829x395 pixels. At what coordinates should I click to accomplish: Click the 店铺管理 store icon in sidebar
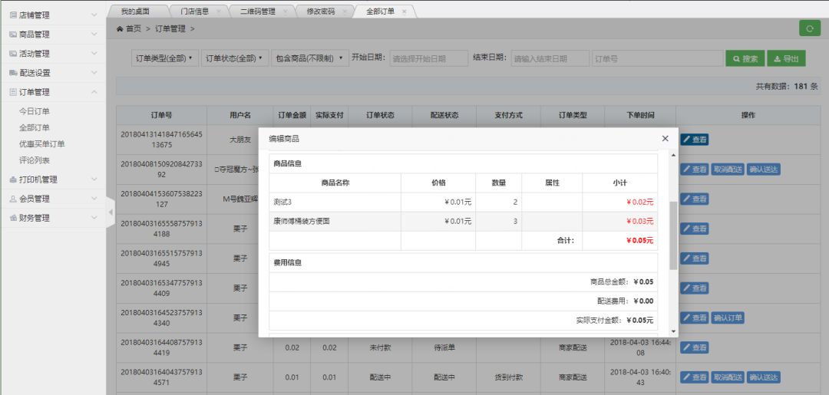click(13, 15)
